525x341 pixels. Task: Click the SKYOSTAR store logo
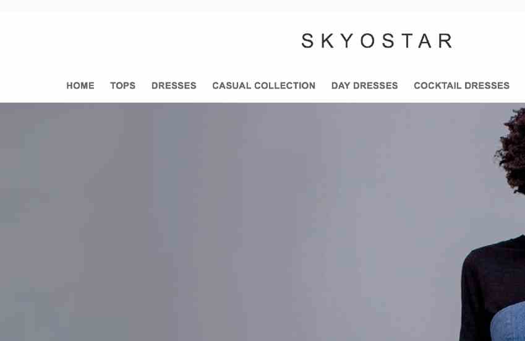pos(377,41)
